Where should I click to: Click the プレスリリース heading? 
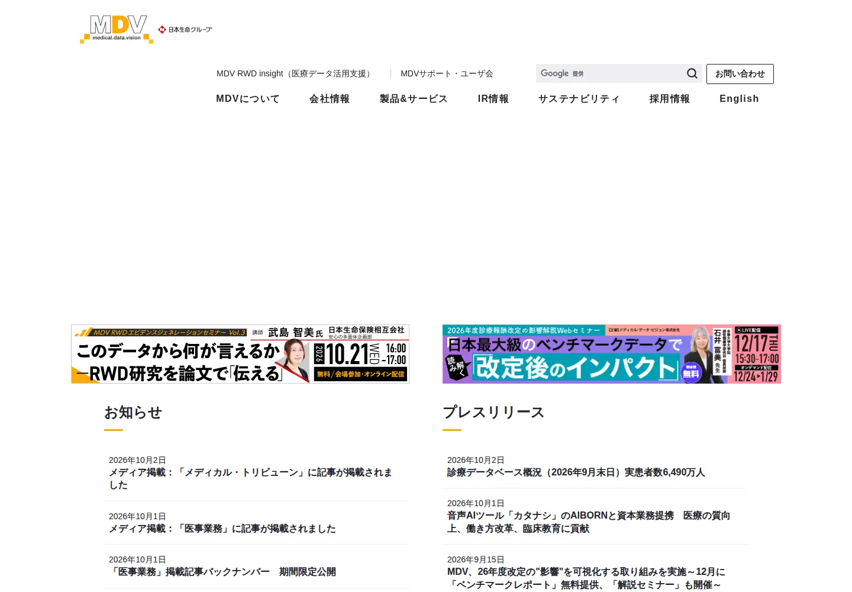click(x=493, y=413)
